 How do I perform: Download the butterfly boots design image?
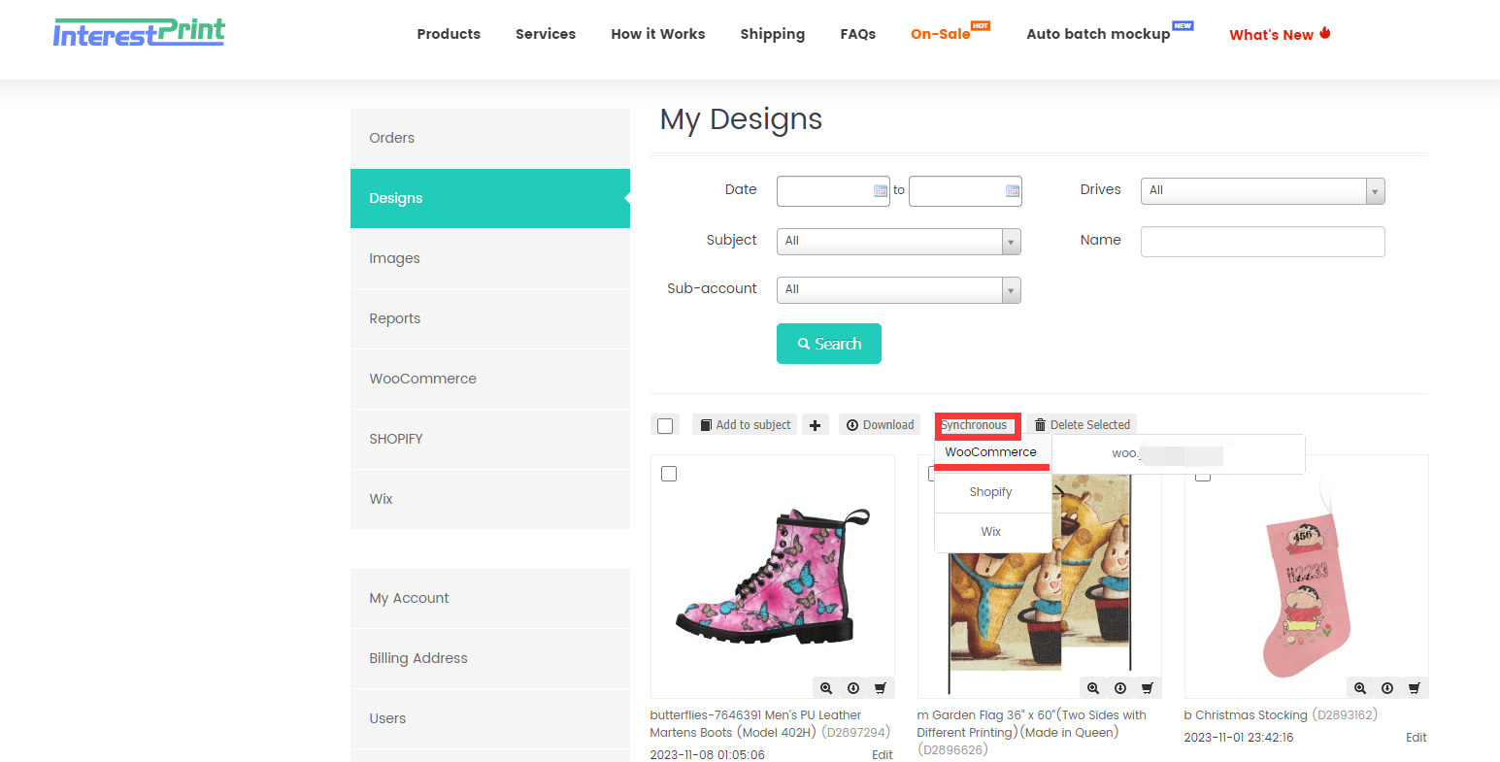point(853,688)
